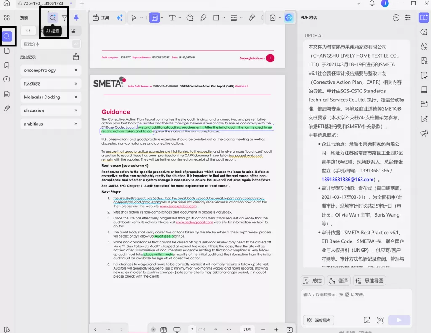This screenshot has width=431, height=333.
Task: Open the rectangle shape dropdown arrow
Action: tap(224, 18)
